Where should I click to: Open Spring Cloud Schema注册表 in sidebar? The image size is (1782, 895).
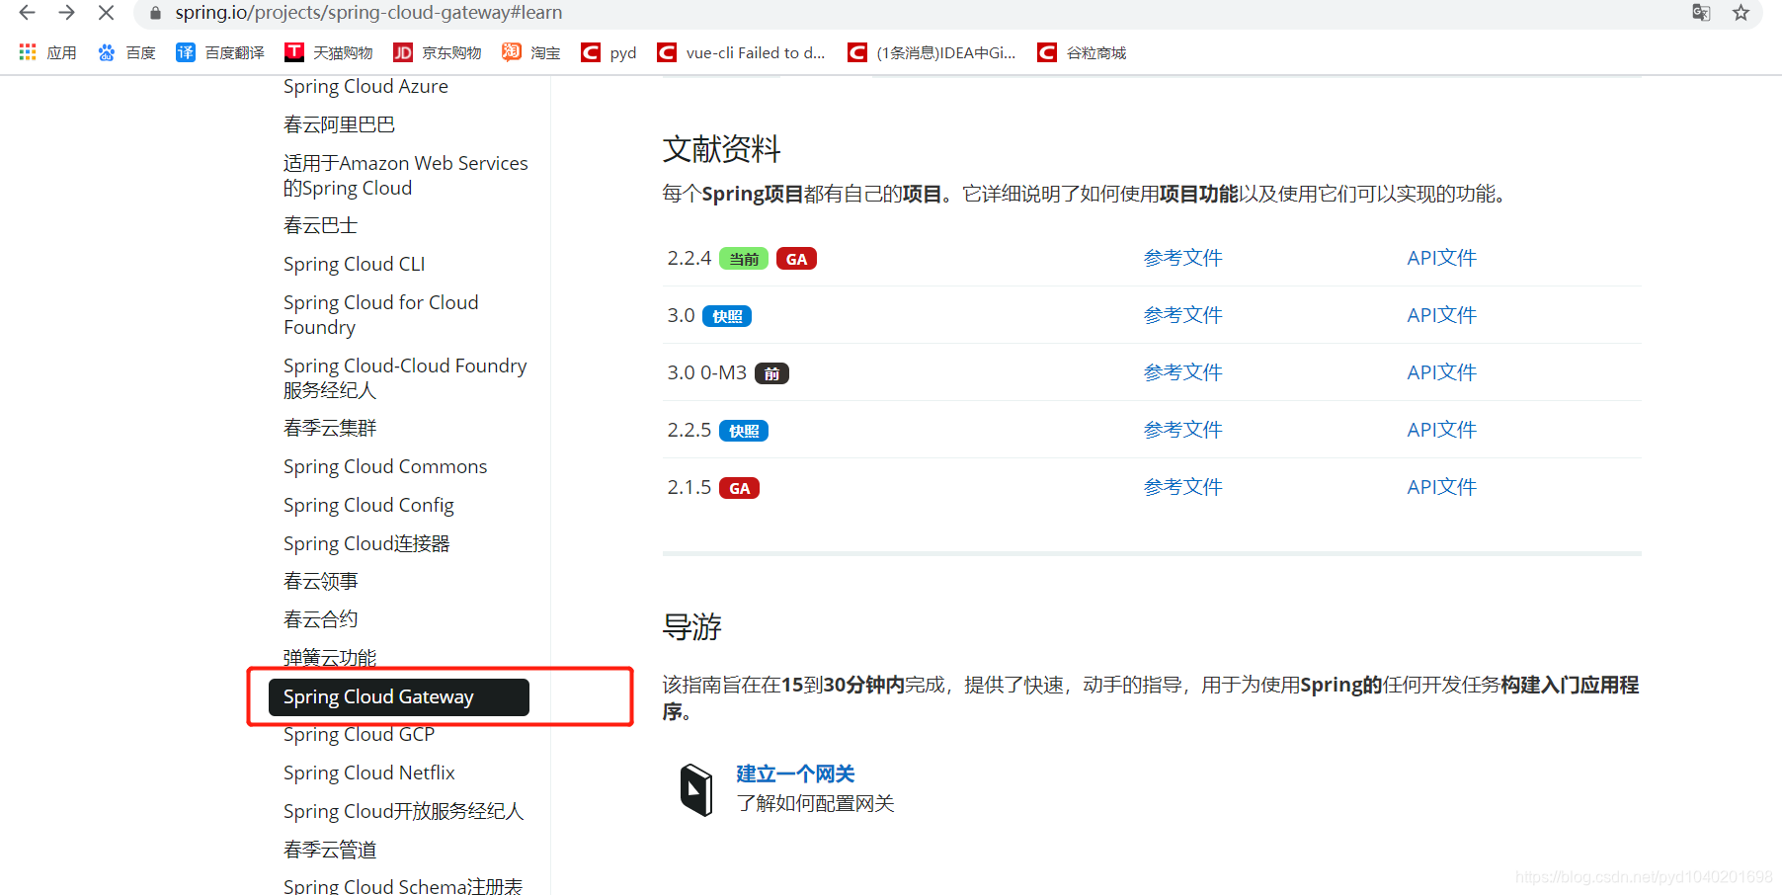coord(403,886)
